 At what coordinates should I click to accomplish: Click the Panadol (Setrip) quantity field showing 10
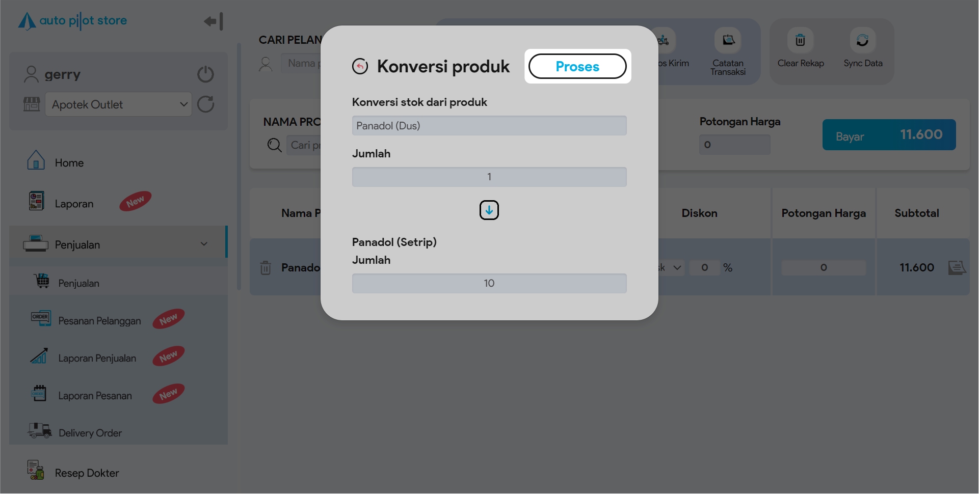489,283
